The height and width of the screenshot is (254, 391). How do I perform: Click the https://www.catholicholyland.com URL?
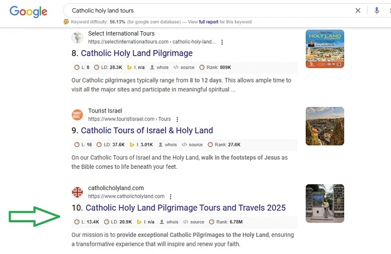(126, 196)
